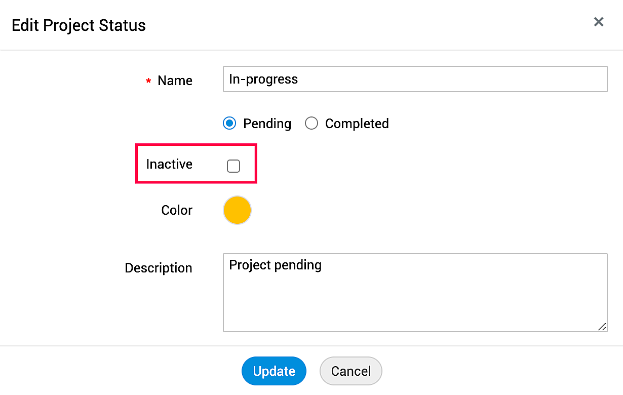The image size is (623, 395).
Task: Open the yellow Color swatch picker
Action: 237,210
